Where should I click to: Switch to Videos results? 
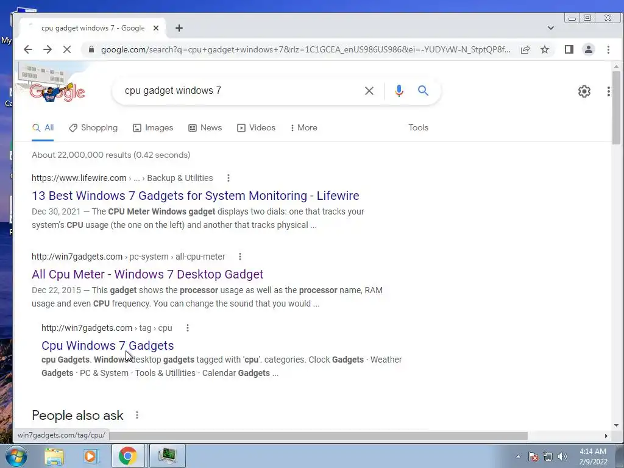256,128
